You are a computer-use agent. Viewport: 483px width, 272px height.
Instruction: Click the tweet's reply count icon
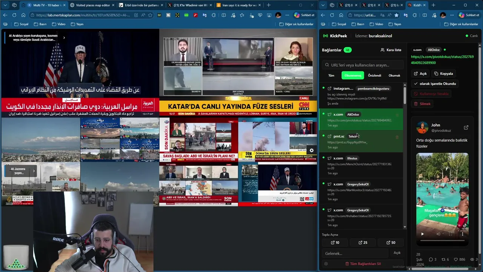[x=431, y=260]
